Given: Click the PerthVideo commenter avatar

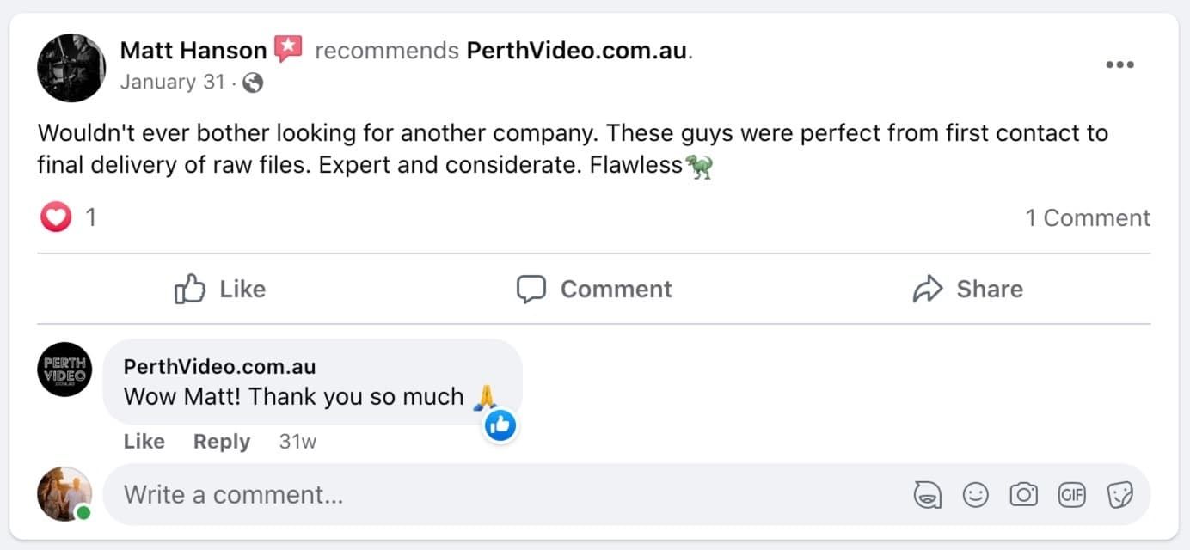Looking at the screenshot, I should point(64,370).
